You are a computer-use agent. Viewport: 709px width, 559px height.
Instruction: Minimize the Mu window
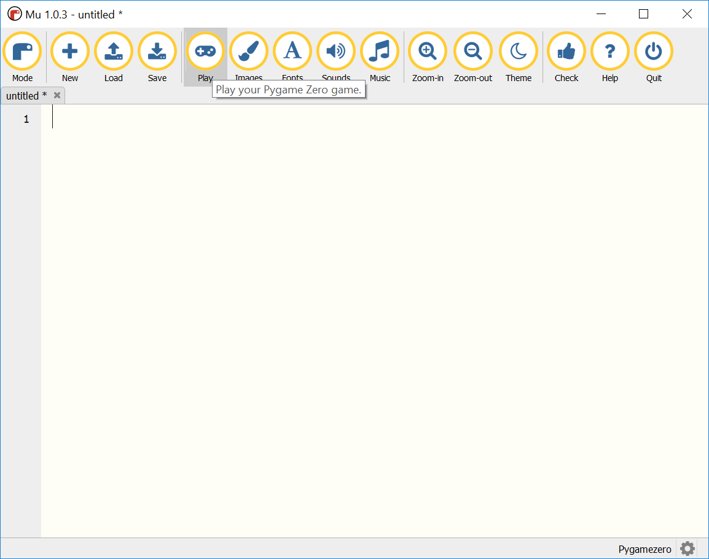pos(601,14)
